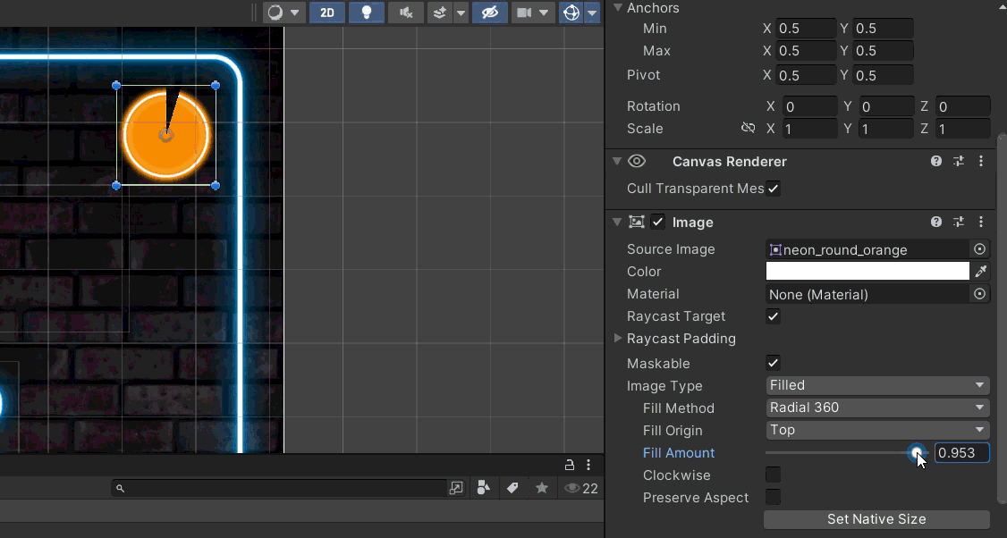Image resolution: width=1007 pixels, height=538 pixels.
Task: Toggle the project panel lock icon
Action: point(569,465)
